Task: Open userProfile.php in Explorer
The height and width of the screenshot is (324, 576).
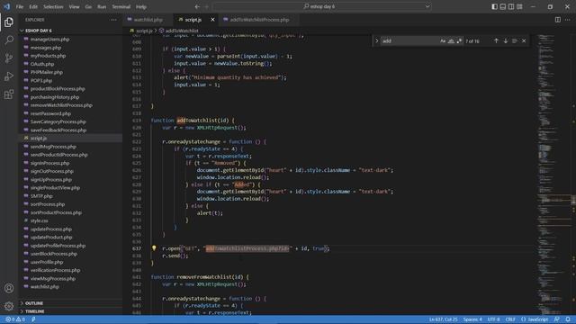Action: [47, 262]
